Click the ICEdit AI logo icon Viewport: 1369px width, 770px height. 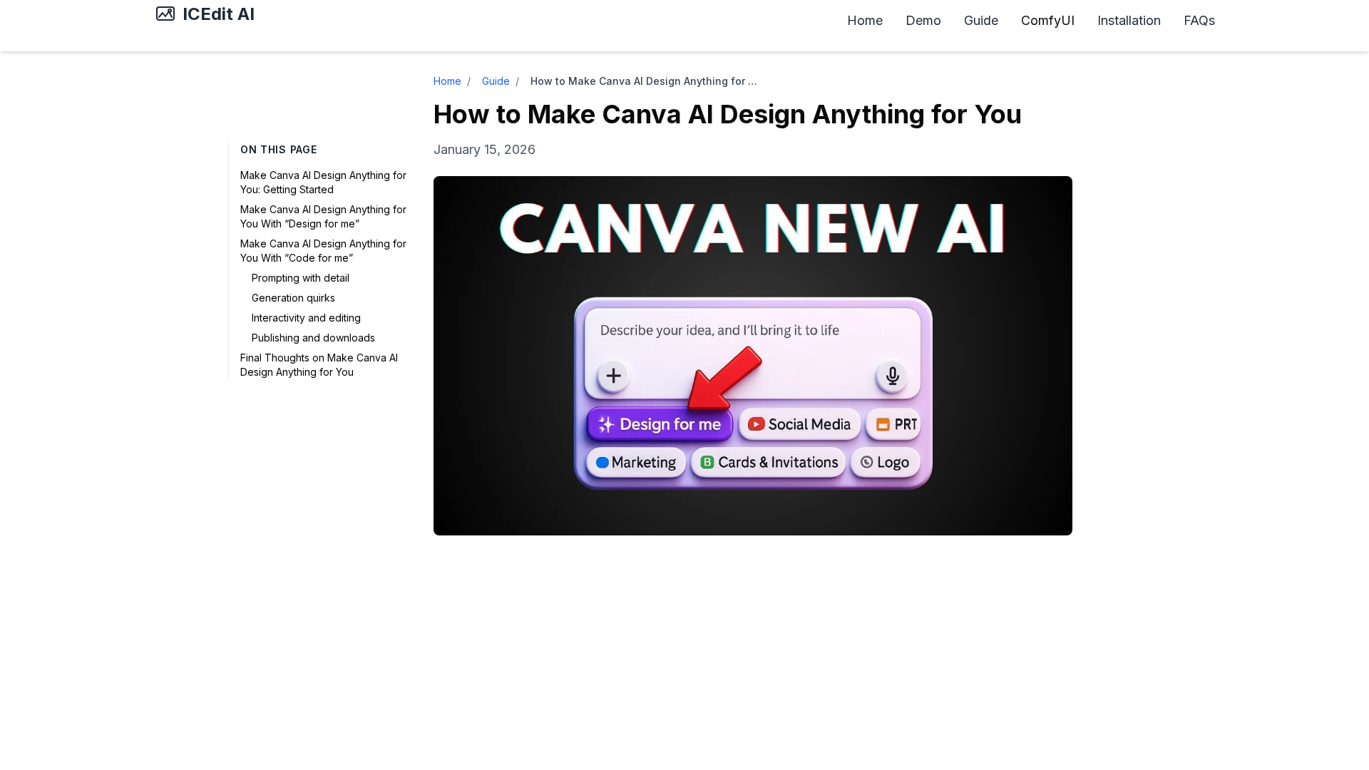point(165,14)
